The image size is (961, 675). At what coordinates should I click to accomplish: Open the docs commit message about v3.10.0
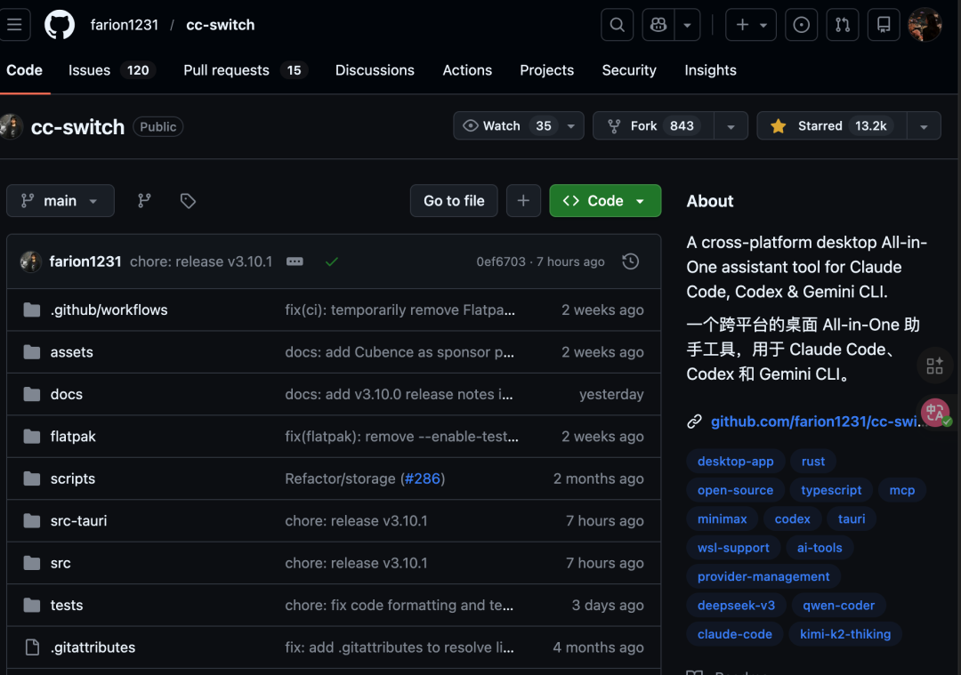point(399,395)
